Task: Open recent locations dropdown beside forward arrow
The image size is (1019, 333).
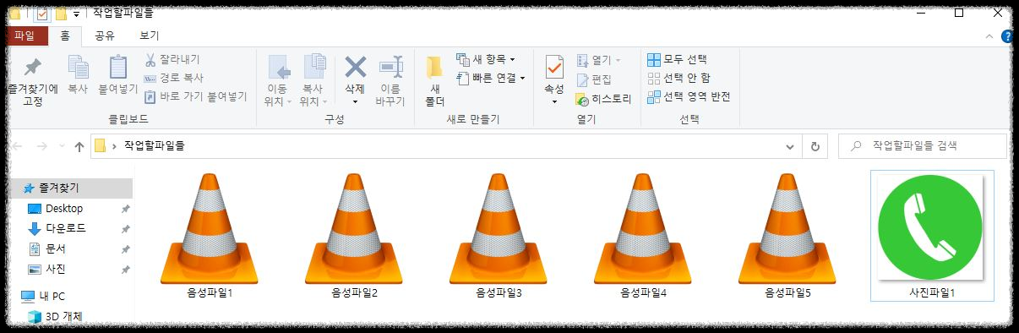Action: [63, 147]
